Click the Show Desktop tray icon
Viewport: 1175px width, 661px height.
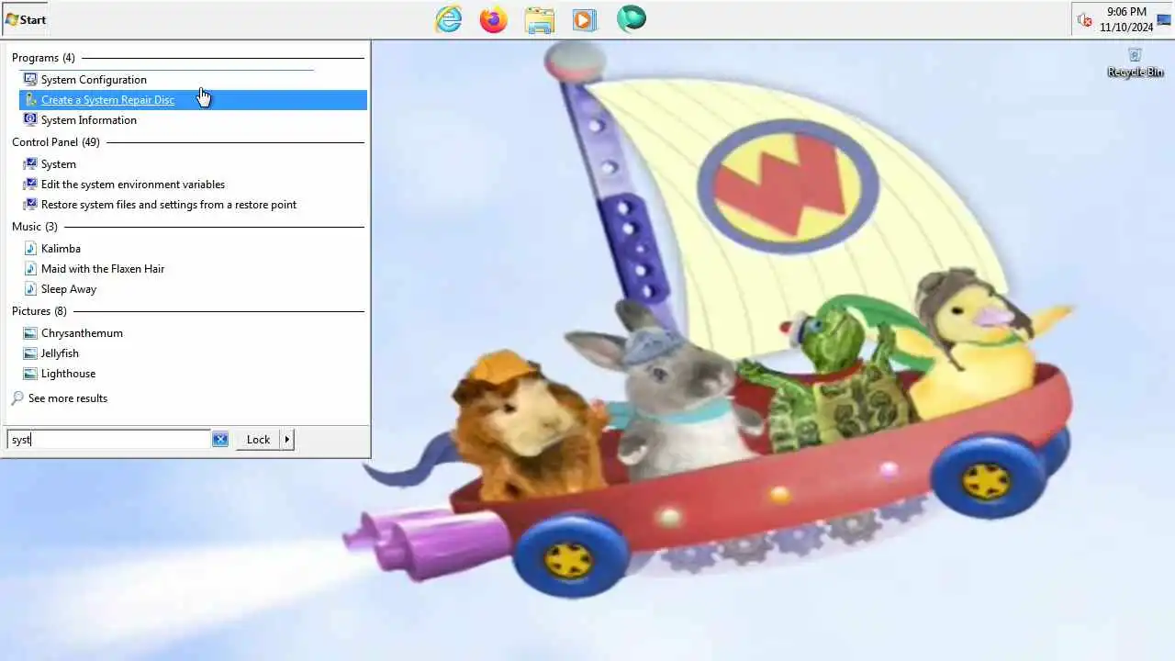pyautogui.click(x=1164, y=19)
